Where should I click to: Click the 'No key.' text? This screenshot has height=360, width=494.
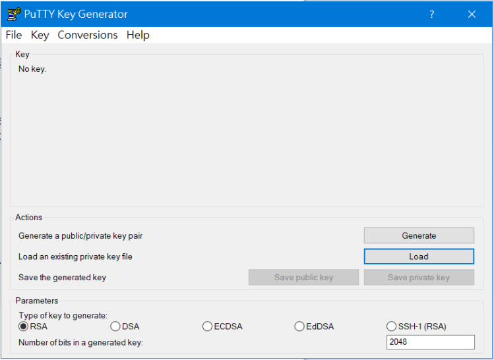click(32, 69)
